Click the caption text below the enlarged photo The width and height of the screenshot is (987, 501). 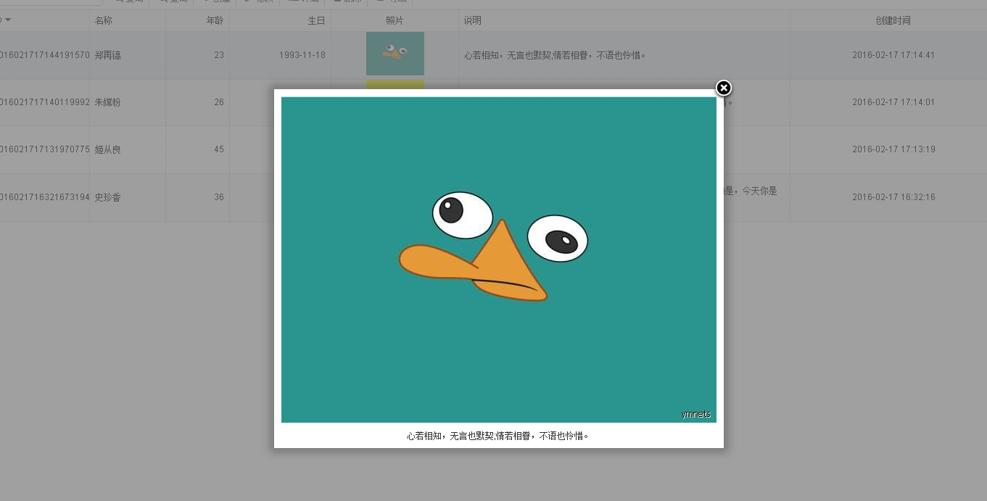point(497,436)
